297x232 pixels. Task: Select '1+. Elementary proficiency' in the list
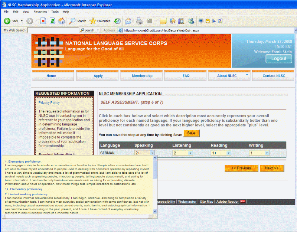click(24, 189)
